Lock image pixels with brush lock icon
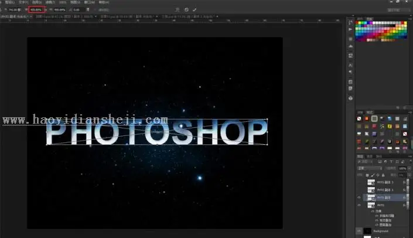This screenshot has width=413, height=238. [373, 175]
